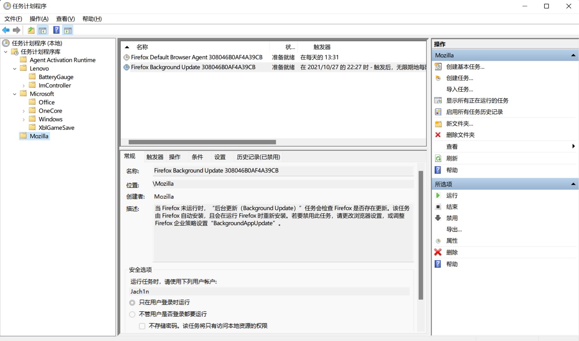Collapse the Lenovo folder node

tap(15, 69)
